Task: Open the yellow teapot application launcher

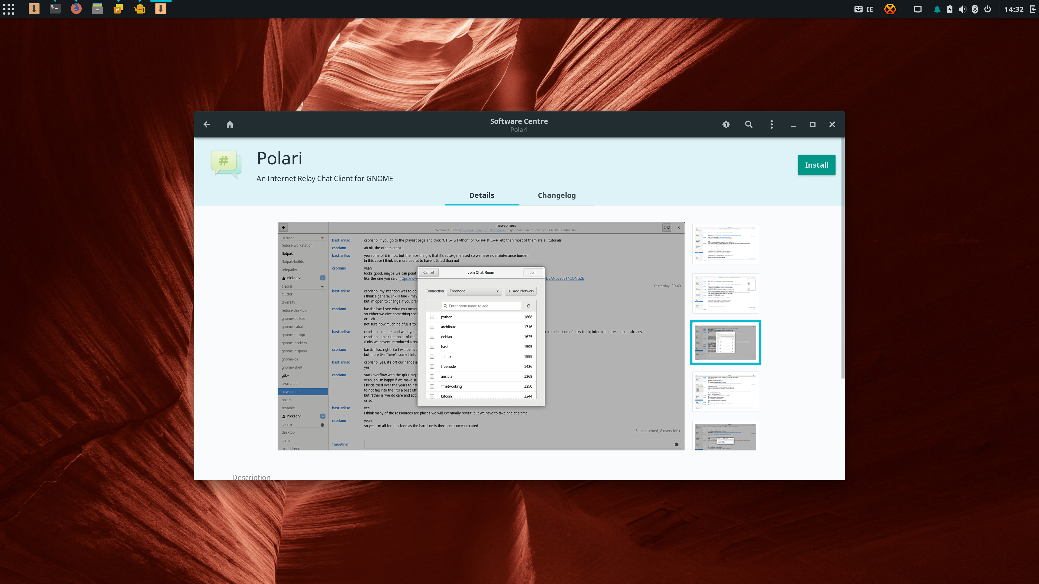Action: click(140, 9)
